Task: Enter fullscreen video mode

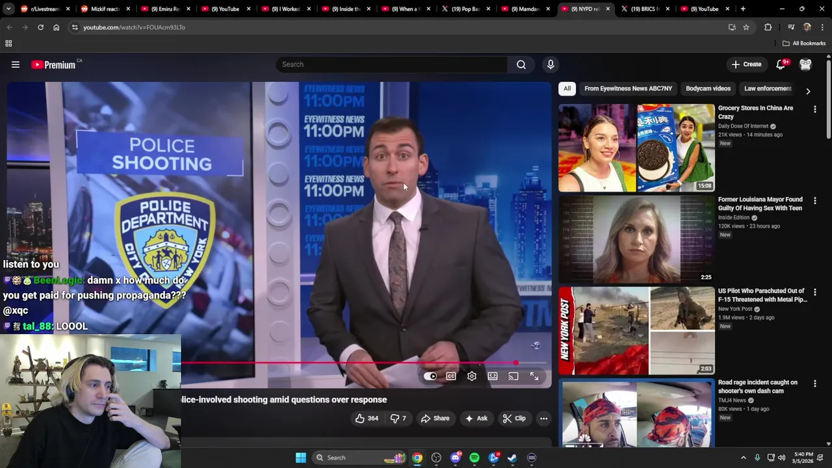Action: [534, 376]
